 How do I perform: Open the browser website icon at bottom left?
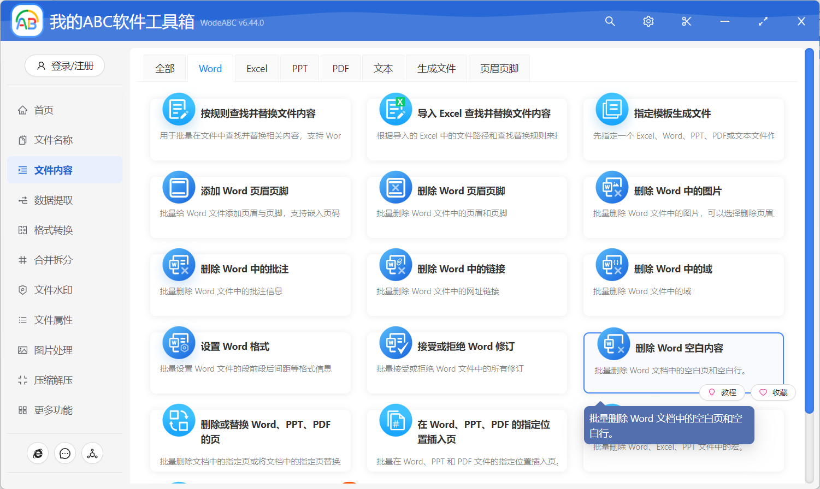click(38, 453)
